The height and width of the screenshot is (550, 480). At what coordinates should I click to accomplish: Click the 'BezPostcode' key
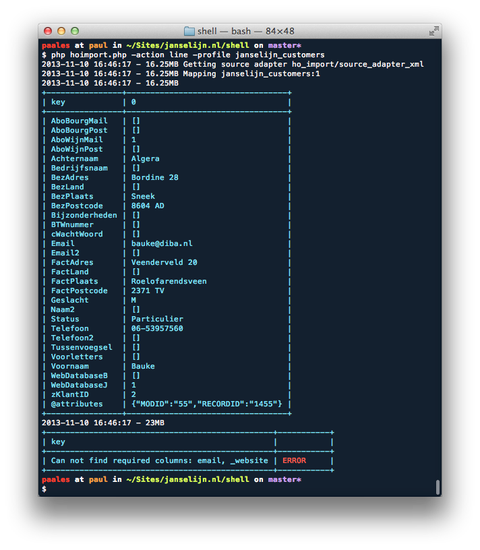click(77, 206)
